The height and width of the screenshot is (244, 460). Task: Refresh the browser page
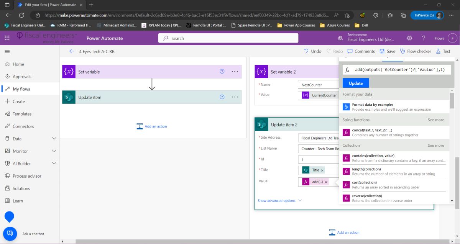(x=21, y=15)
